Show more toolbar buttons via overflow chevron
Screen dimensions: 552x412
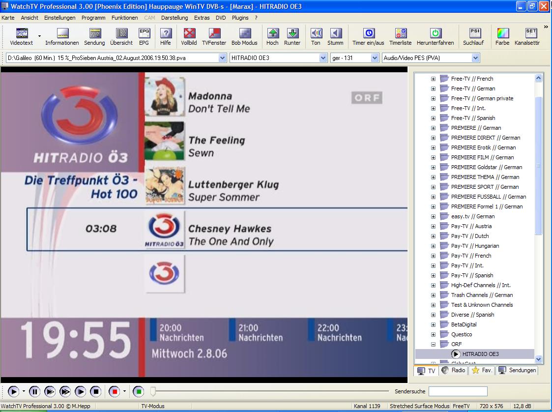click(x=546, y=27)
